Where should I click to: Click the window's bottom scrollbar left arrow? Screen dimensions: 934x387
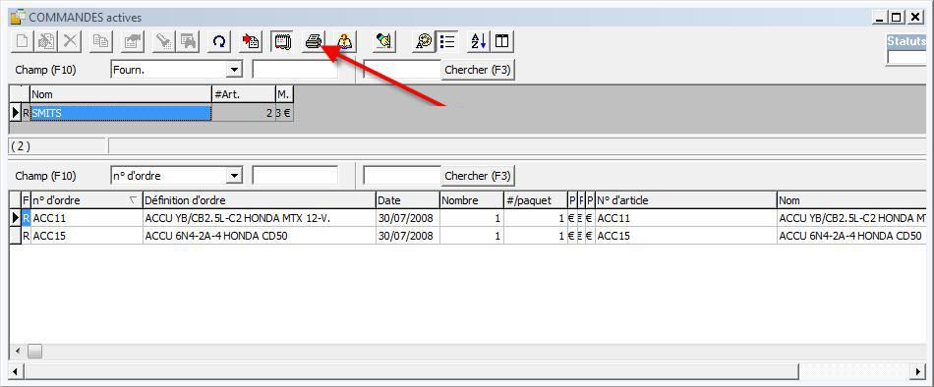click(x=16, y=371)
